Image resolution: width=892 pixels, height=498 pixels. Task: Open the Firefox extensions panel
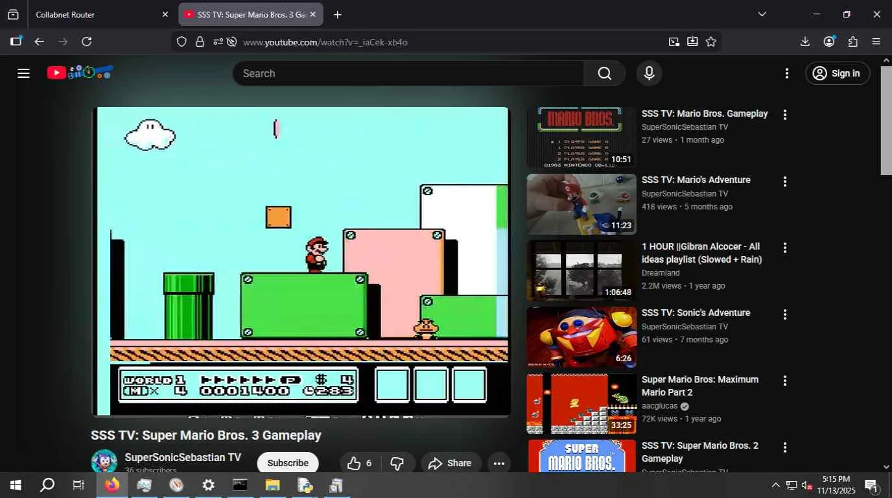pyautogui.click(x=853, y=41)
